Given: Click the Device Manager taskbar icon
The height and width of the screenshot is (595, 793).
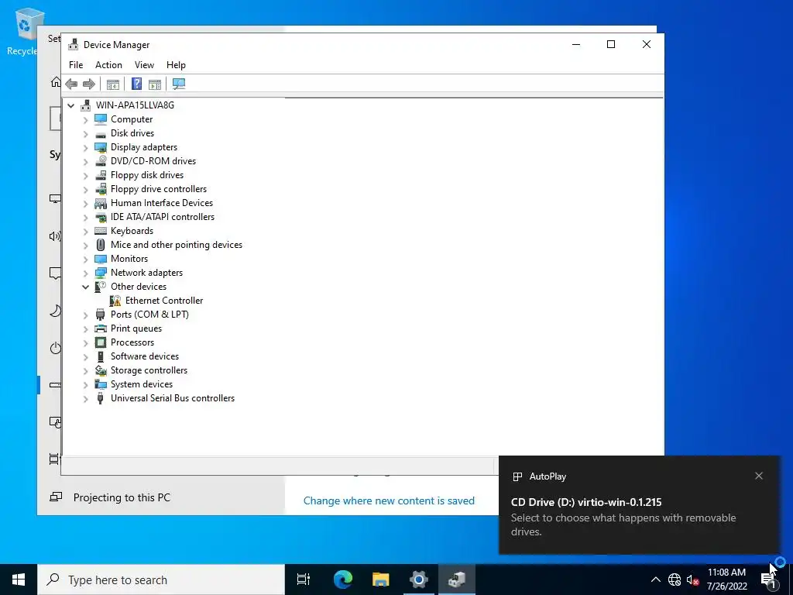Looking at the screenshot, I should [457, 580].
